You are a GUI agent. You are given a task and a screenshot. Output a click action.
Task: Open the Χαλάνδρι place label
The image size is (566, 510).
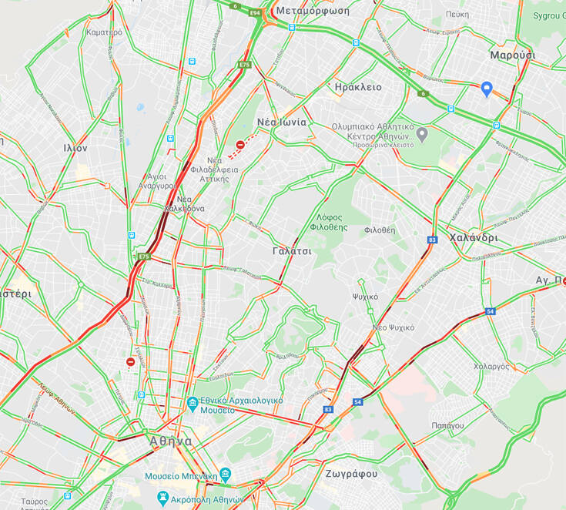tap(474, 237)
